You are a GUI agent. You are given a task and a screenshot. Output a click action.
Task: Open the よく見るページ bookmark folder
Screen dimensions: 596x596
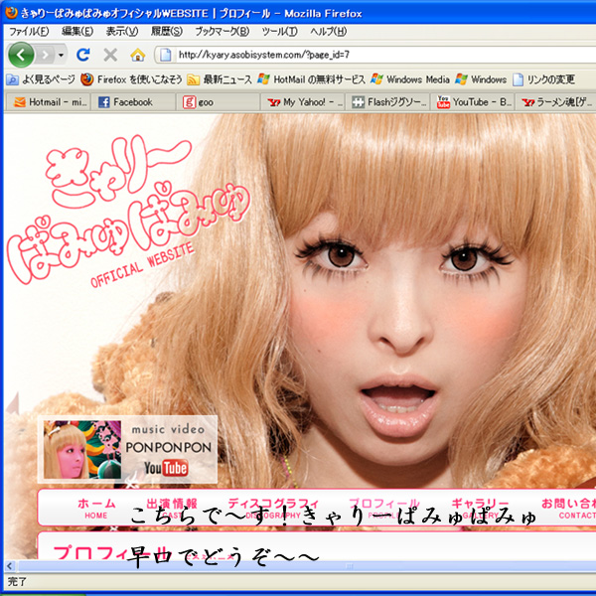click(41, 79)
